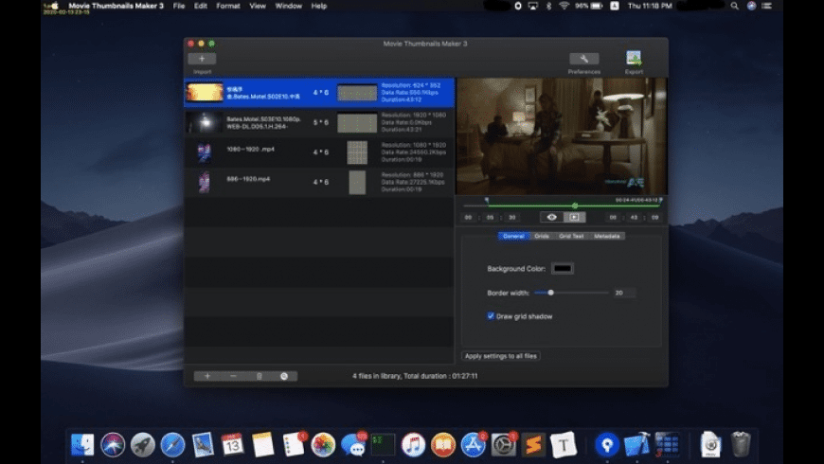Click the library total duration status text
This screenshot has height=464, width=824.
tap(415, 376)
